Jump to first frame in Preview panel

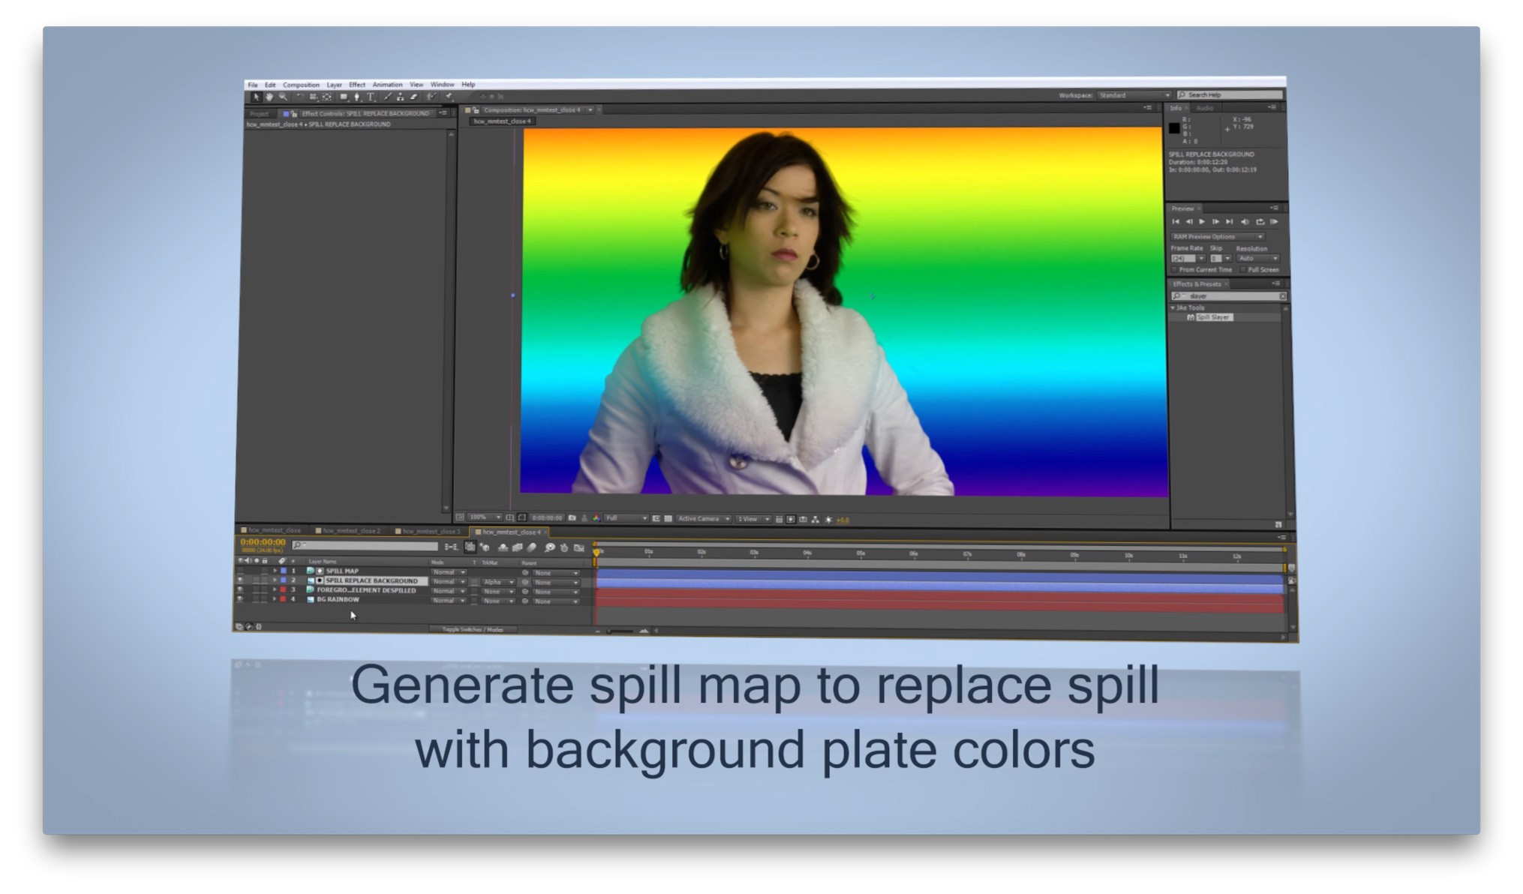[1176, 222]
